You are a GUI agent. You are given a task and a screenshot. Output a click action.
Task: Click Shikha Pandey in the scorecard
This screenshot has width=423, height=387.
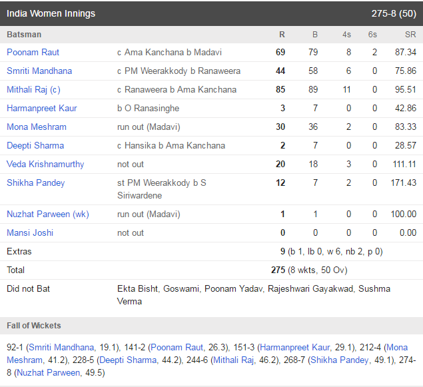[35, 183]
